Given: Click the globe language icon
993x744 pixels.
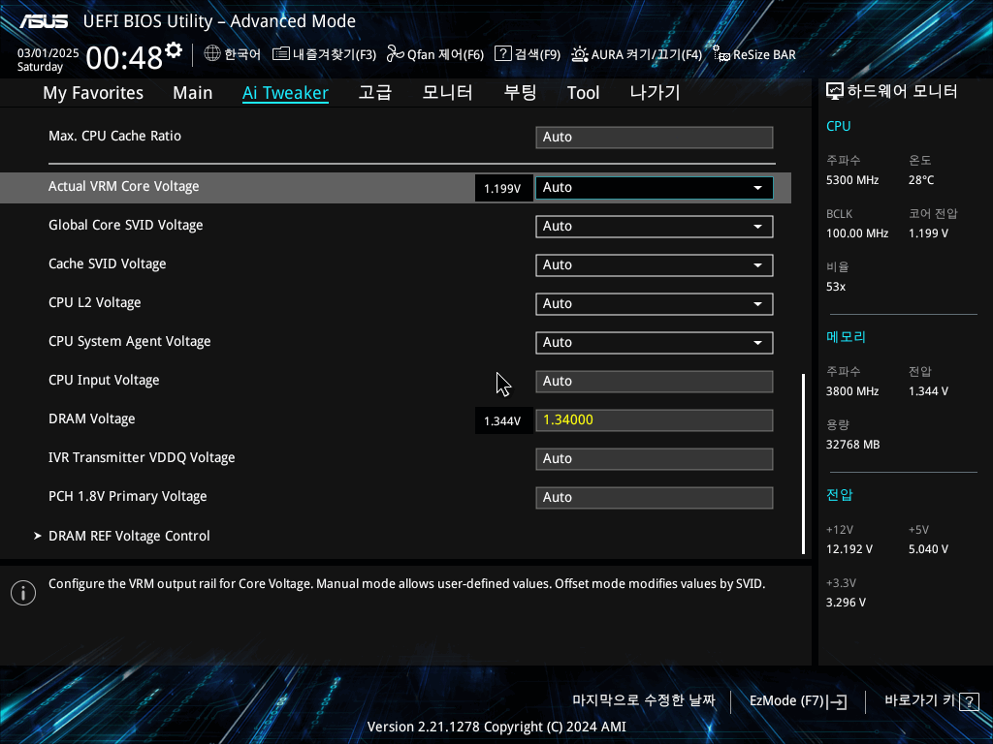Looking at the screenshot, I should pos(212,54).
